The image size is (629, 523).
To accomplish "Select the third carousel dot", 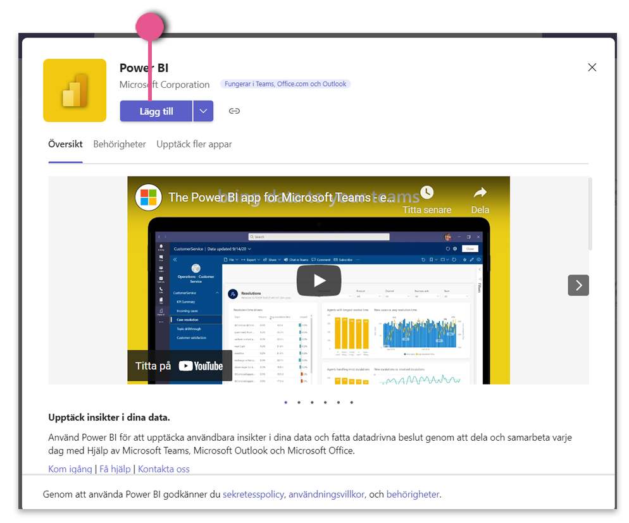I will 312,402.
